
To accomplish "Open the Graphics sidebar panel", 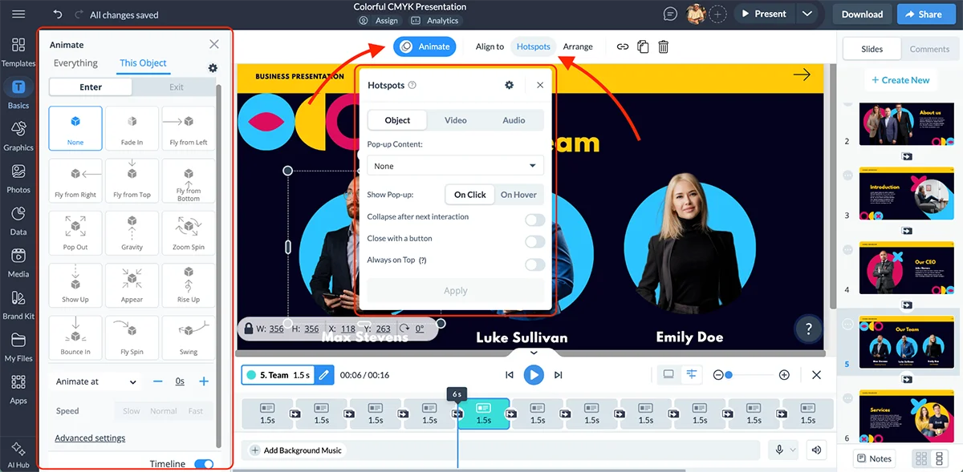I will click(x=18, y=135).
